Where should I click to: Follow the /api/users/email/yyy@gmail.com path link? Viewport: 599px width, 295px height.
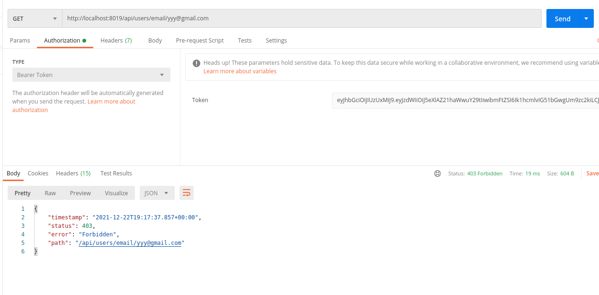130,243
